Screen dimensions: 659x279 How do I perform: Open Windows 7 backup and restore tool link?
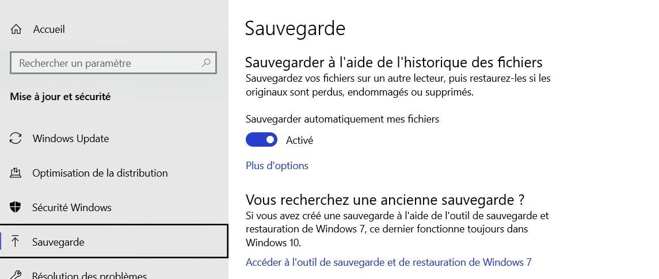click(388, 262)
